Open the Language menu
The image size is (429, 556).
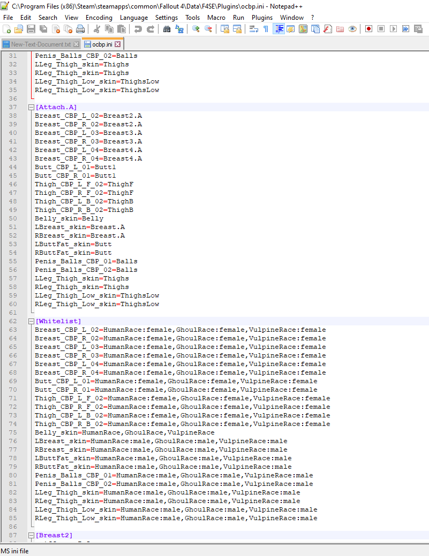[134, 17]
